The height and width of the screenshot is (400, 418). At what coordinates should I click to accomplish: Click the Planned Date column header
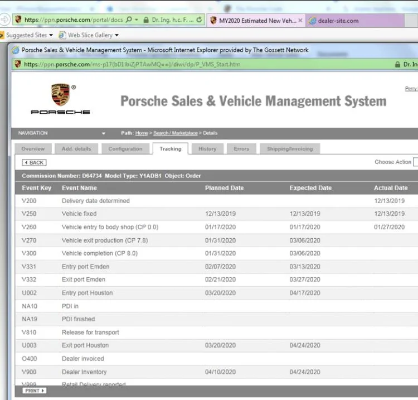[225, 188]
